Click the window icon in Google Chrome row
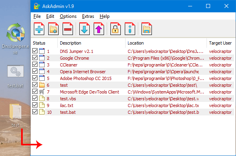This screenshot has height=156, width=236. pyautogui.click(x=42, y=58)
